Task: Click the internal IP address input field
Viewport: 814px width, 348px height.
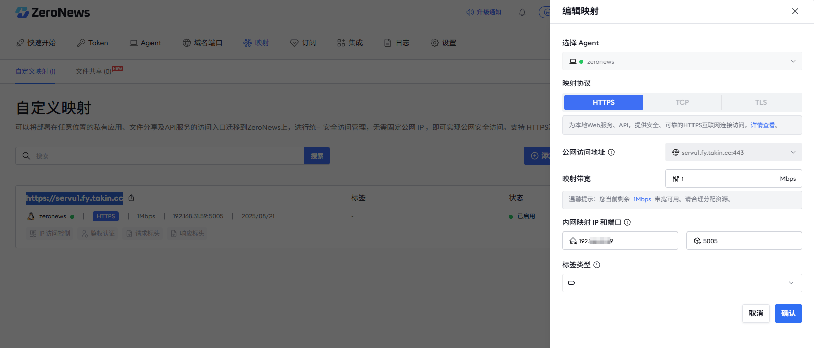Action: click(620, 241)
